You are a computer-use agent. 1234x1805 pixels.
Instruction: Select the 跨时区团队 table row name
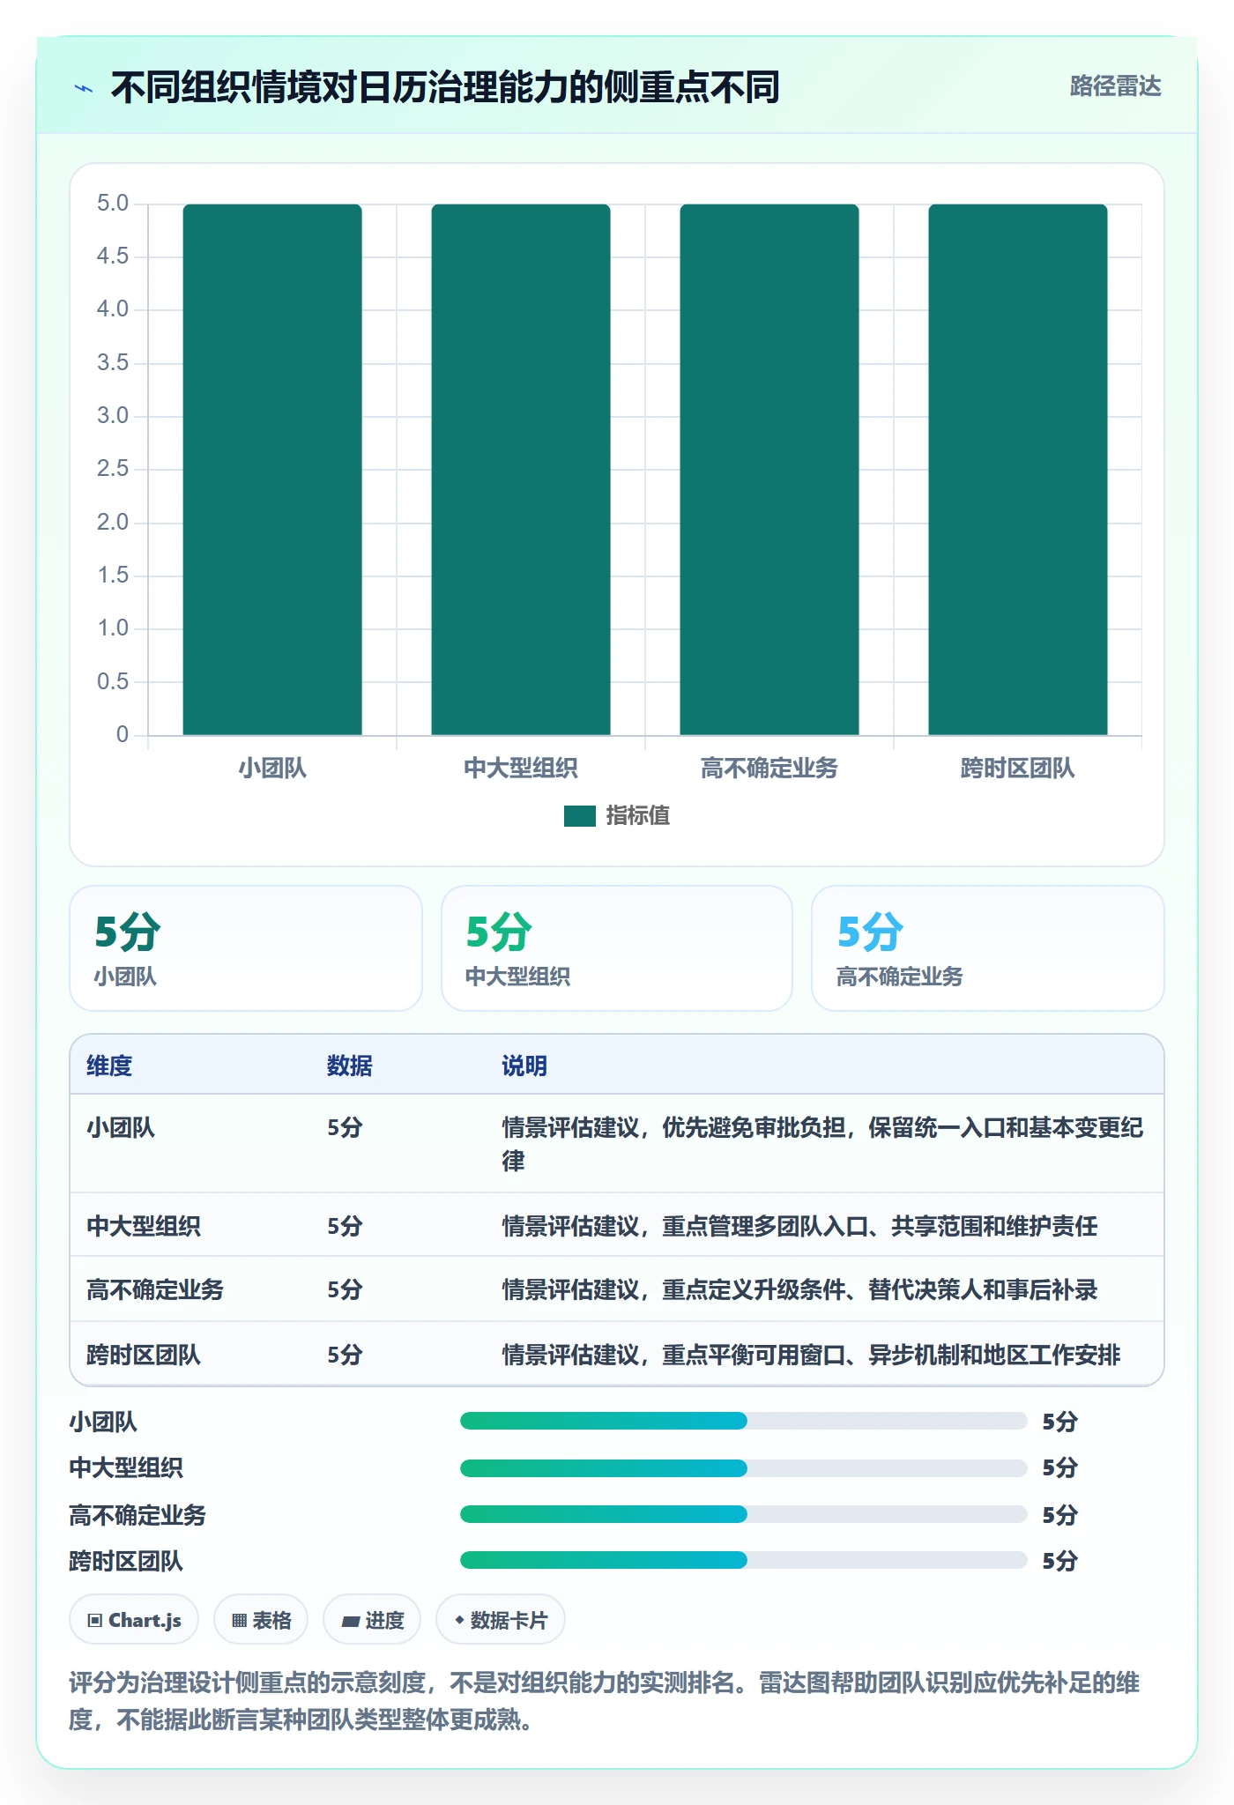click(x=144, y=1355)
